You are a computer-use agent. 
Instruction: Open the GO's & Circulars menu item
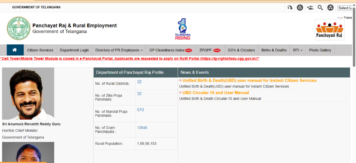tap(241, 50)
